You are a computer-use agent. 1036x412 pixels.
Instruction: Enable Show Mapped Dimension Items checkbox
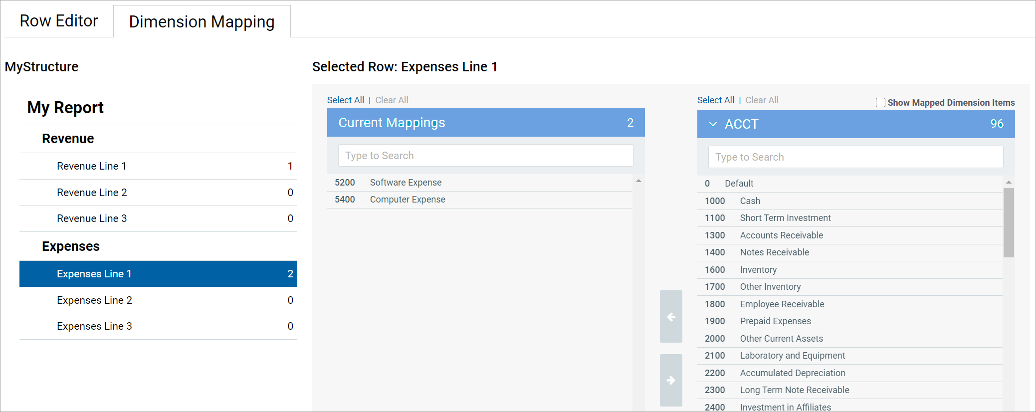[881, 103]
